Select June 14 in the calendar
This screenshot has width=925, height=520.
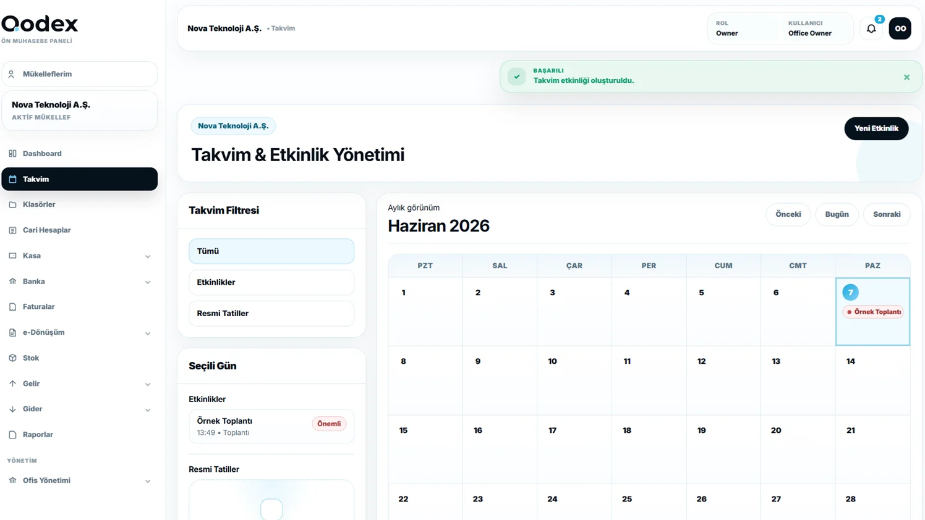(872, 380)
